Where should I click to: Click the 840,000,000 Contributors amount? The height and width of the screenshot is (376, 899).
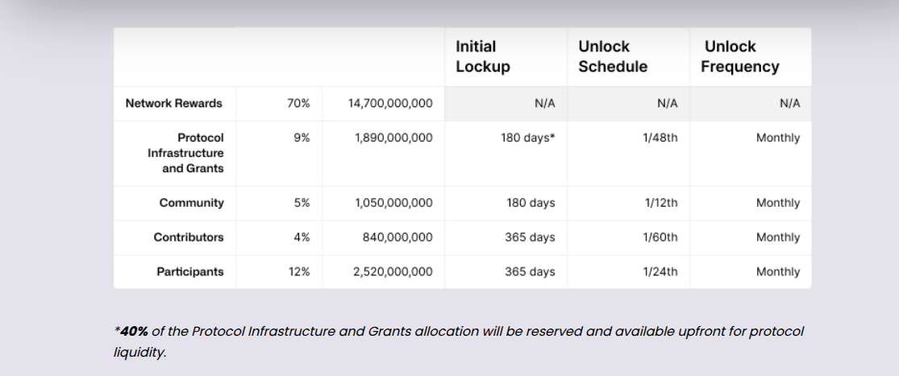point(397,238)
